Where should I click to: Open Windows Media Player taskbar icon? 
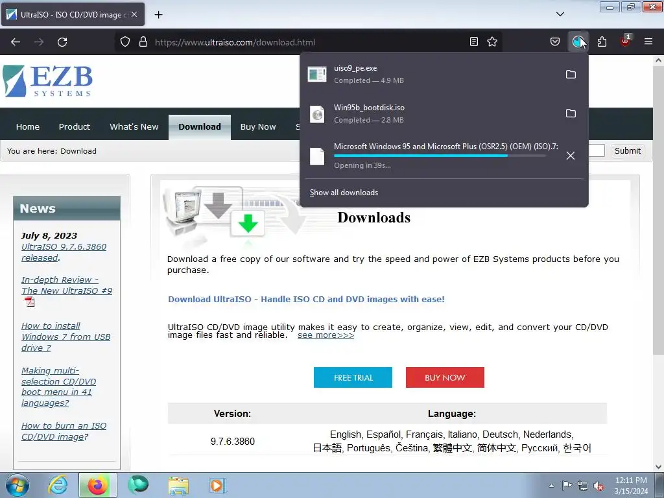218,485
